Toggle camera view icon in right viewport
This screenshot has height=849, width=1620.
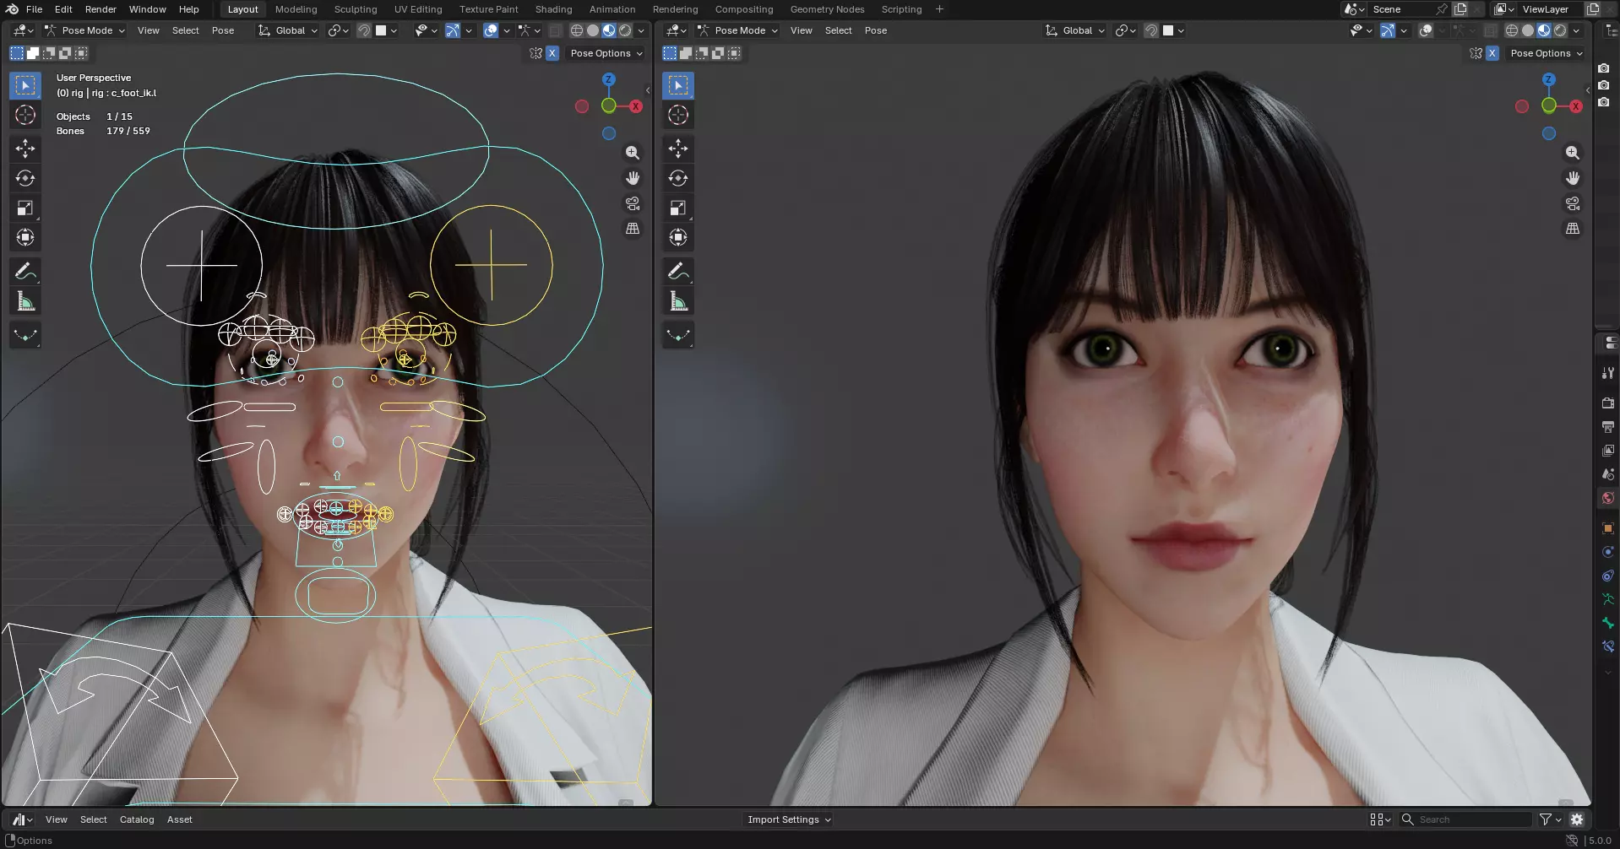pyautogui.click(x=1573, y=203)
